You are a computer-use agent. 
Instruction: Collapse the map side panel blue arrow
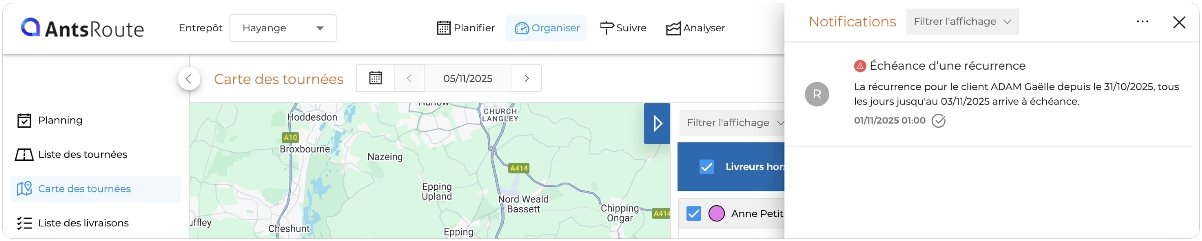pos(657,124)
